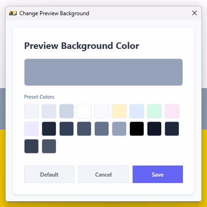Choose the grayish-blue swatch matching current preview
Viewport: 207px width, 207px height.
pos(119,129)
